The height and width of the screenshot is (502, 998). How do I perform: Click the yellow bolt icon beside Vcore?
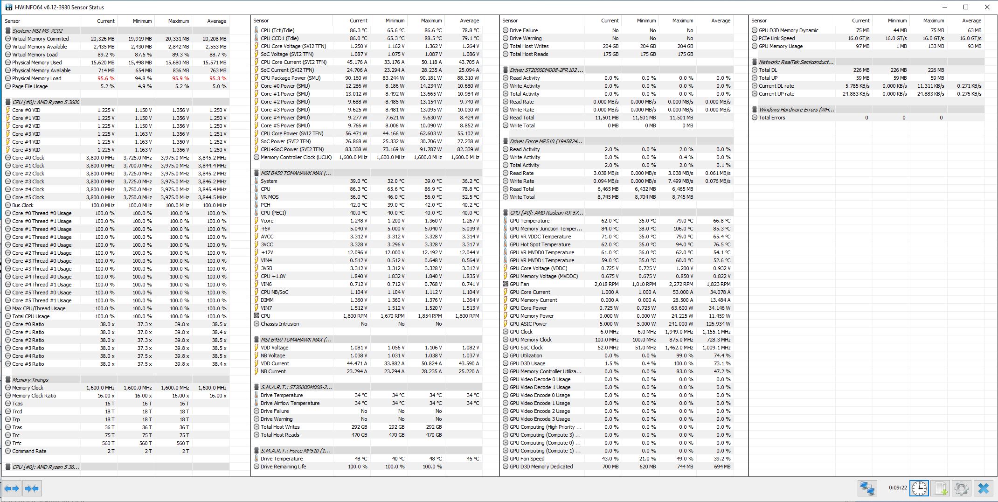(256, 221)
